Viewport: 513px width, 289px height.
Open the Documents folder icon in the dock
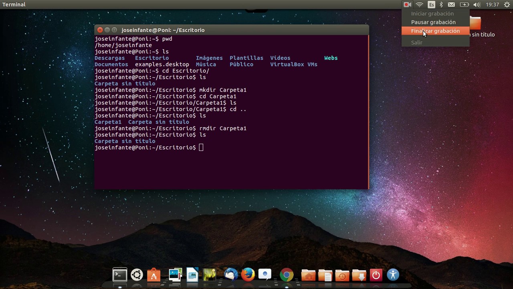(x=325, y=275)
